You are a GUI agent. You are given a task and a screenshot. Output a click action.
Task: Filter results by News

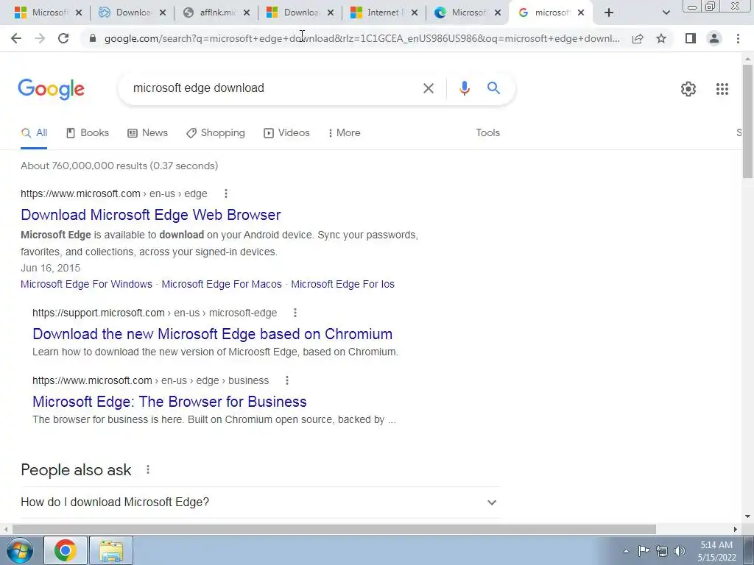(x=147, y=133)
